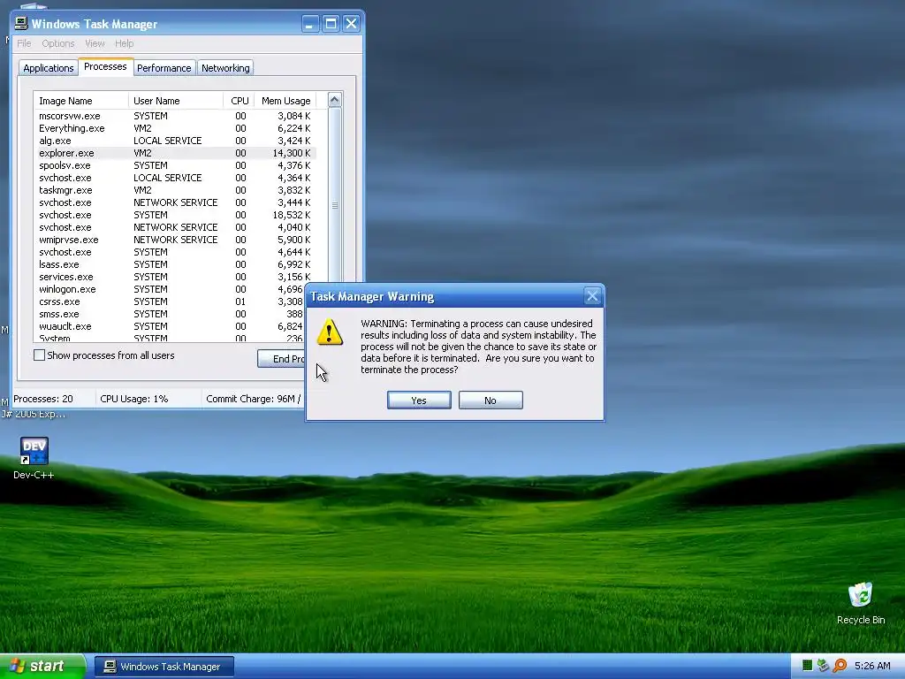Click the yellow warning exclamation icon
This screenshot has height=679, width=905.
[330, 332]
